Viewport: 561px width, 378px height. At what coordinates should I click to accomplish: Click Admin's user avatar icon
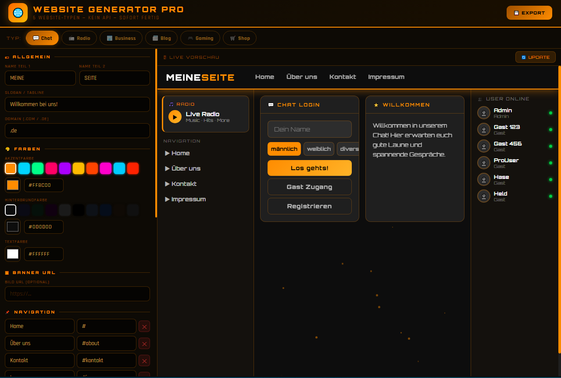483,113
